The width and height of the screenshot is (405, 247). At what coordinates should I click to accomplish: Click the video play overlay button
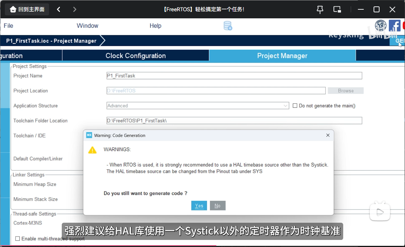[x=380, y=212]
